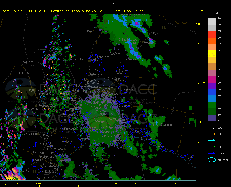
Task: Select the Ugarteche label
Action: coord(69,129)
